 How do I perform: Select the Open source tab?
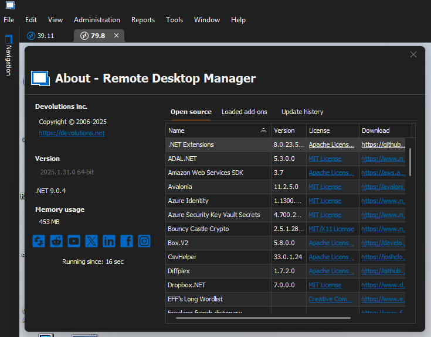pyautogui.click(x=191, y=112)
